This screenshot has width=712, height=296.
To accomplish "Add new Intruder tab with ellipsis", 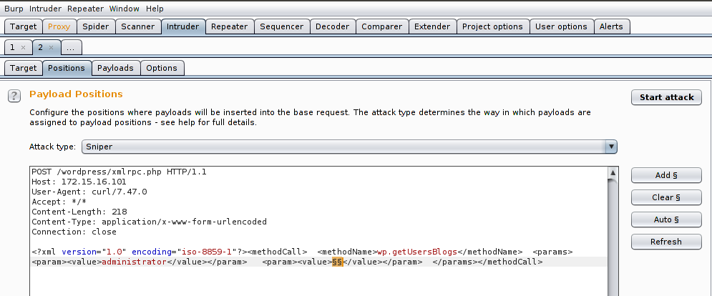I will (x=72, y=47).
